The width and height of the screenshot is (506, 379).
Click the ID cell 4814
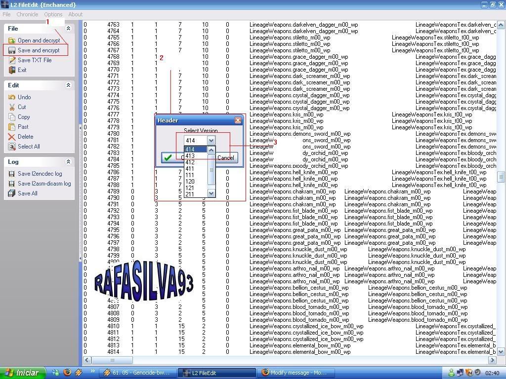(x=113, y=351)
